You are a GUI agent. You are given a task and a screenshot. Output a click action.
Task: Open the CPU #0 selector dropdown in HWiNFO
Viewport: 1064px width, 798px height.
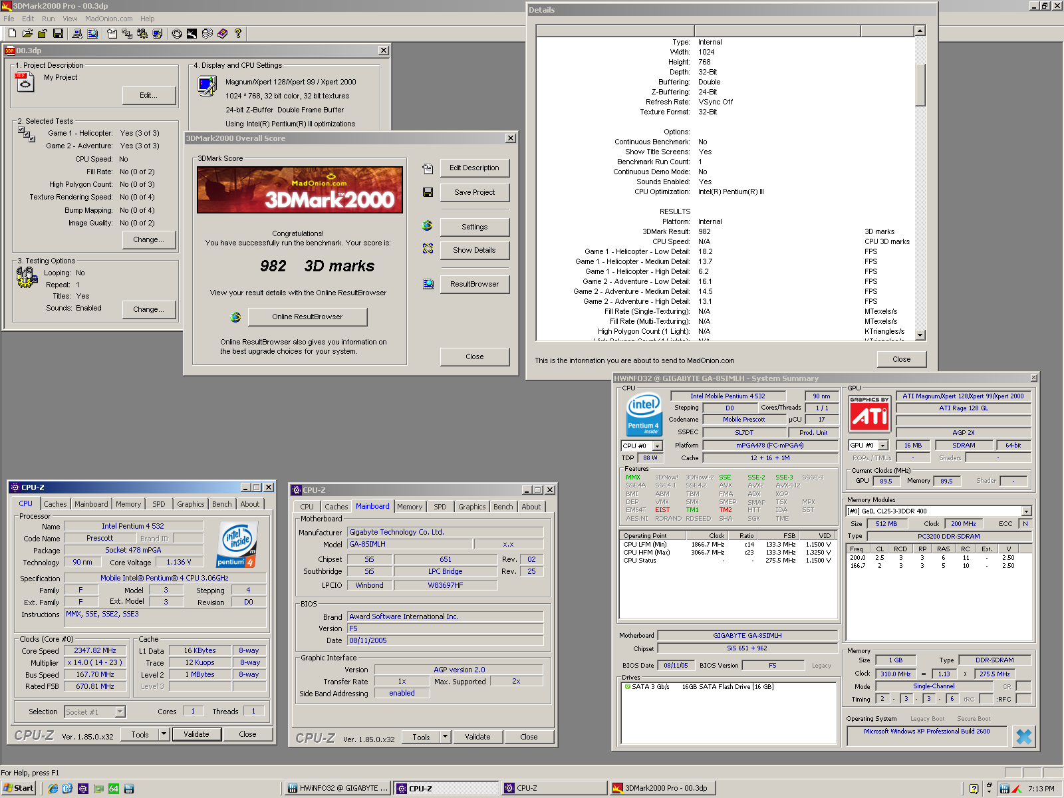(657, 446)
